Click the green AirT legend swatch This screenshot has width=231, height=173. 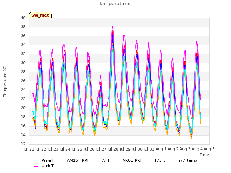(97, 161)
